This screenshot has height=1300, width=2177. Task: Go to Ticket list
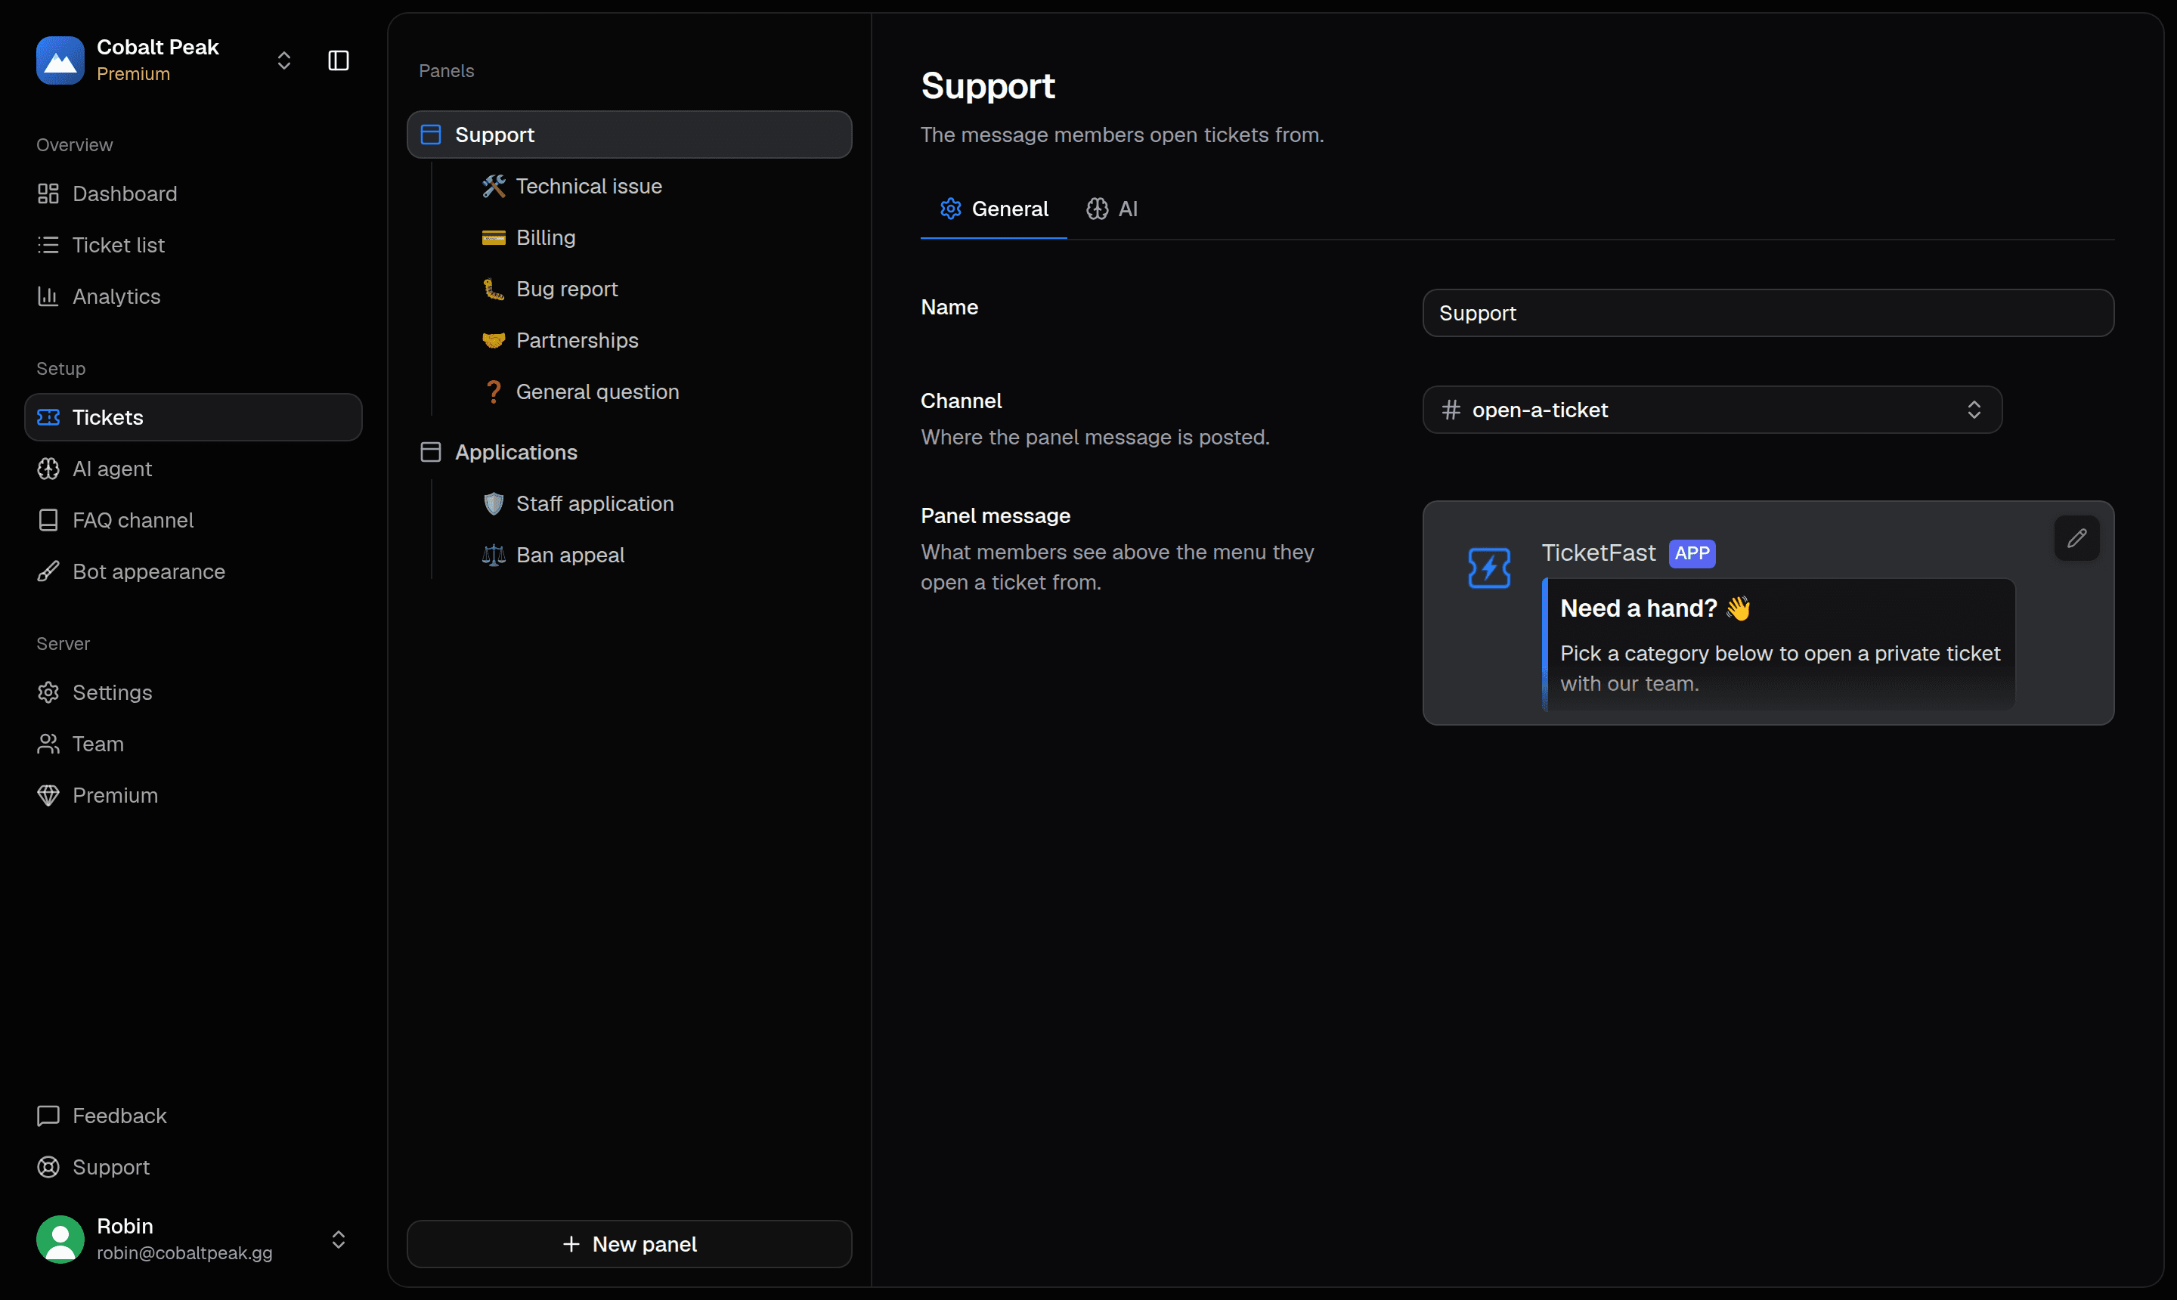[194, 246]
